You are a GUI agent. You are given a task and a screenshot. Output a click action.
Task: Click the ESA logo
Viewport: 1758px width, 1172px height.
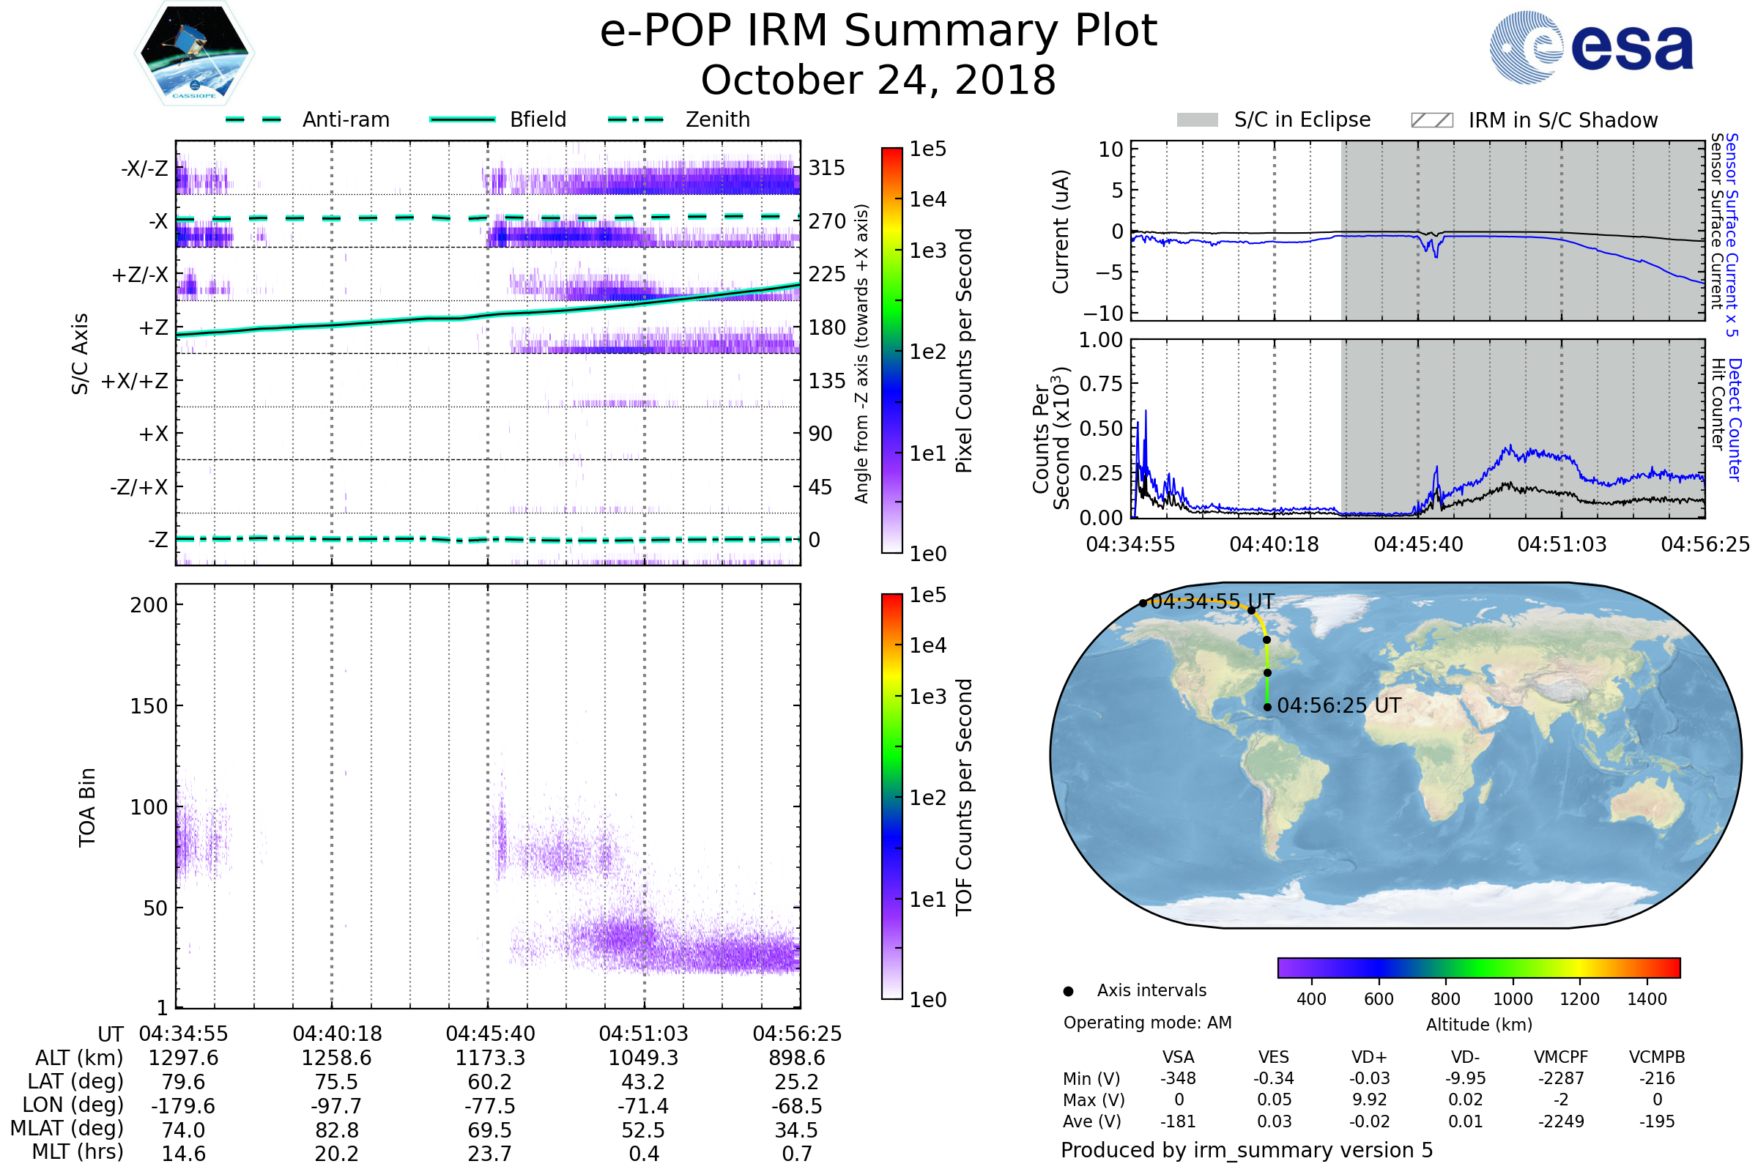1590,48
